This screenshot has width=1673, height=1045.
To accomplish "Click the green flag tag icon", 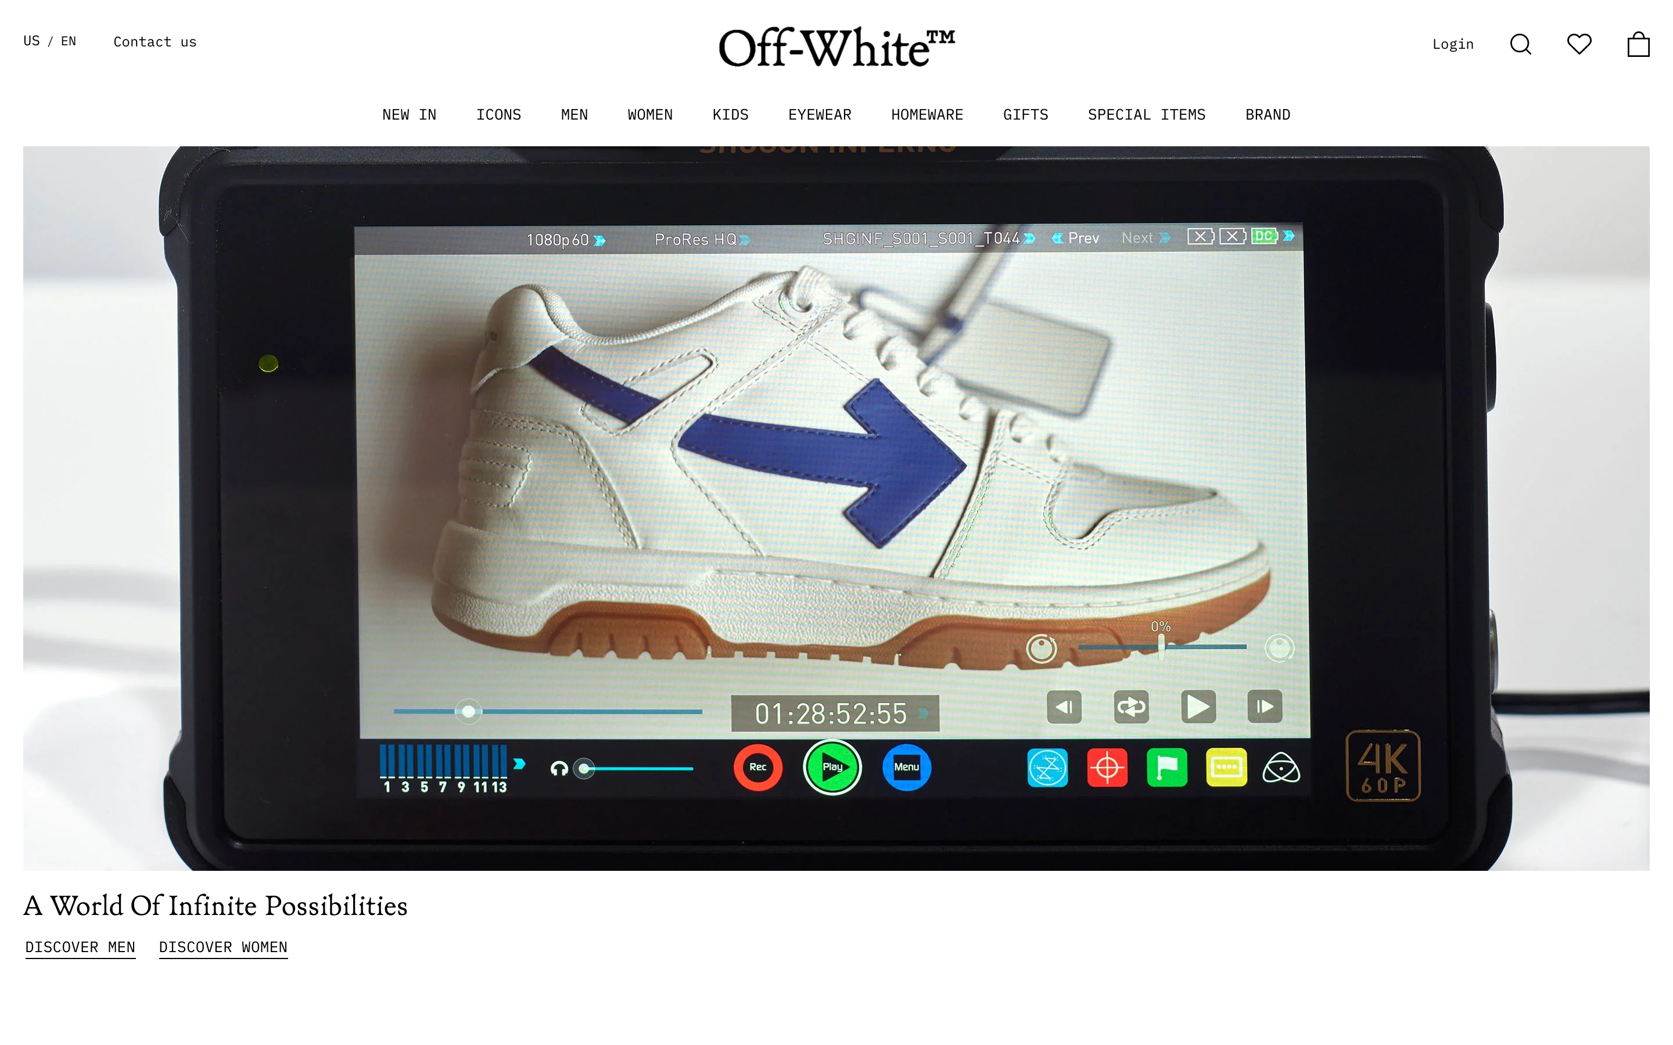I will (x=1166, y=767).
